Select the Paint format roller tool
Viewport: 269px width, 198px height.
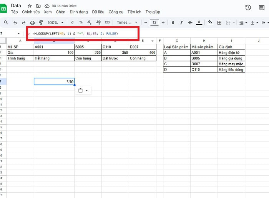coord(41,23)
